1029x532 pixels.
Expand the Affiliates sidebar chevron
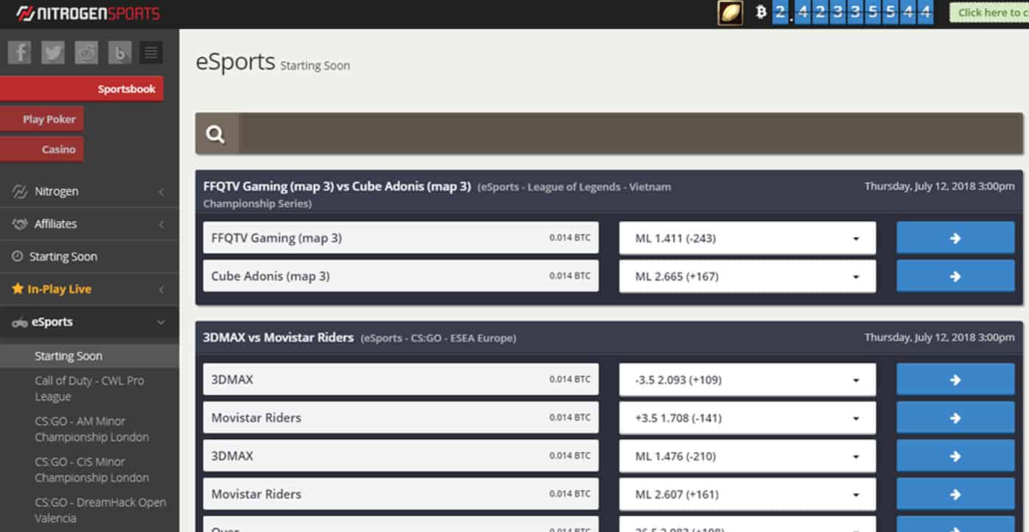[x=161, y=224]
